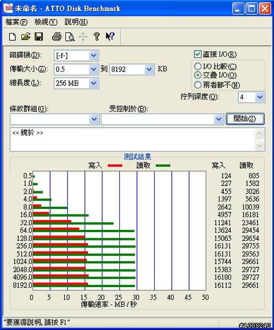Save results with the floppy disk icon
This screenshot has height=330, width=274.
tap(39, 37)
